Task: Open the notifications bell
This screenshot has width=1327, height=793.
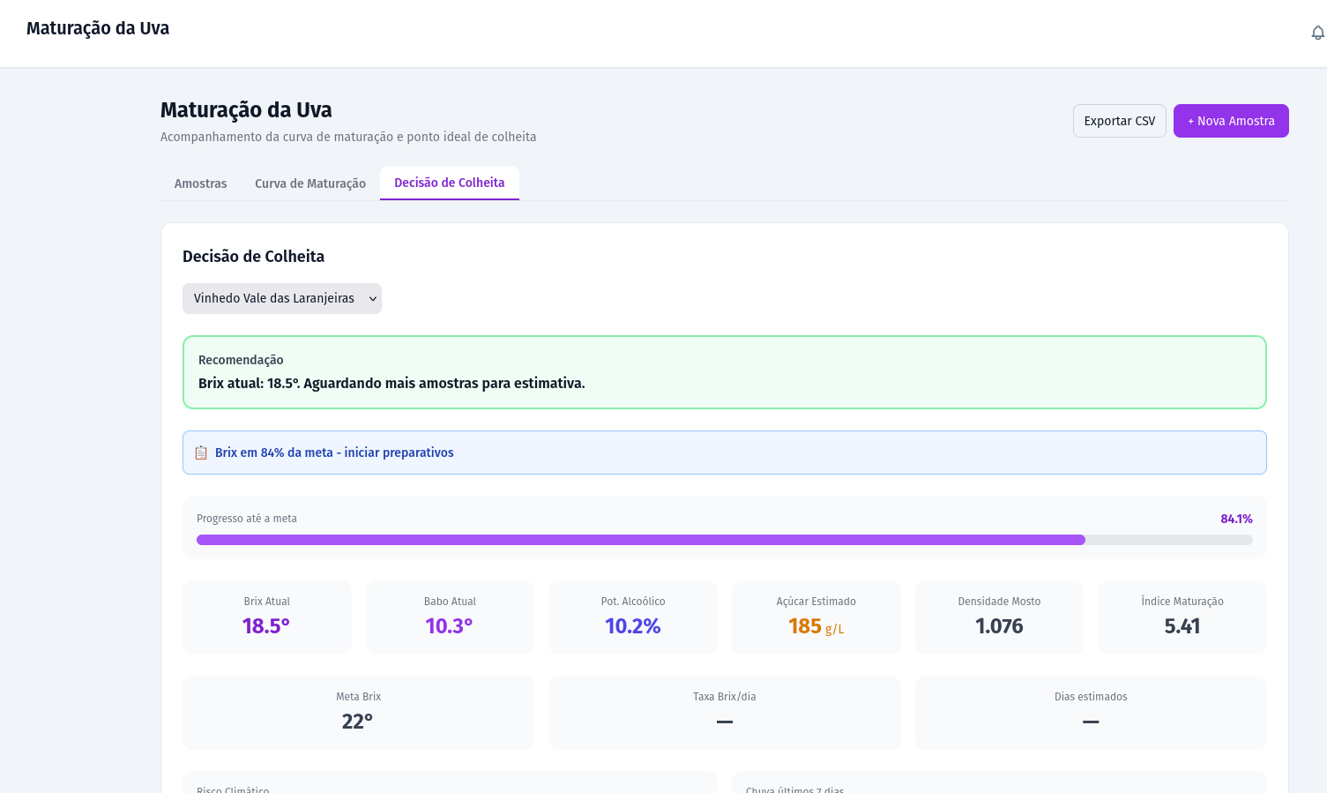Action: (x=1317, y=33)
